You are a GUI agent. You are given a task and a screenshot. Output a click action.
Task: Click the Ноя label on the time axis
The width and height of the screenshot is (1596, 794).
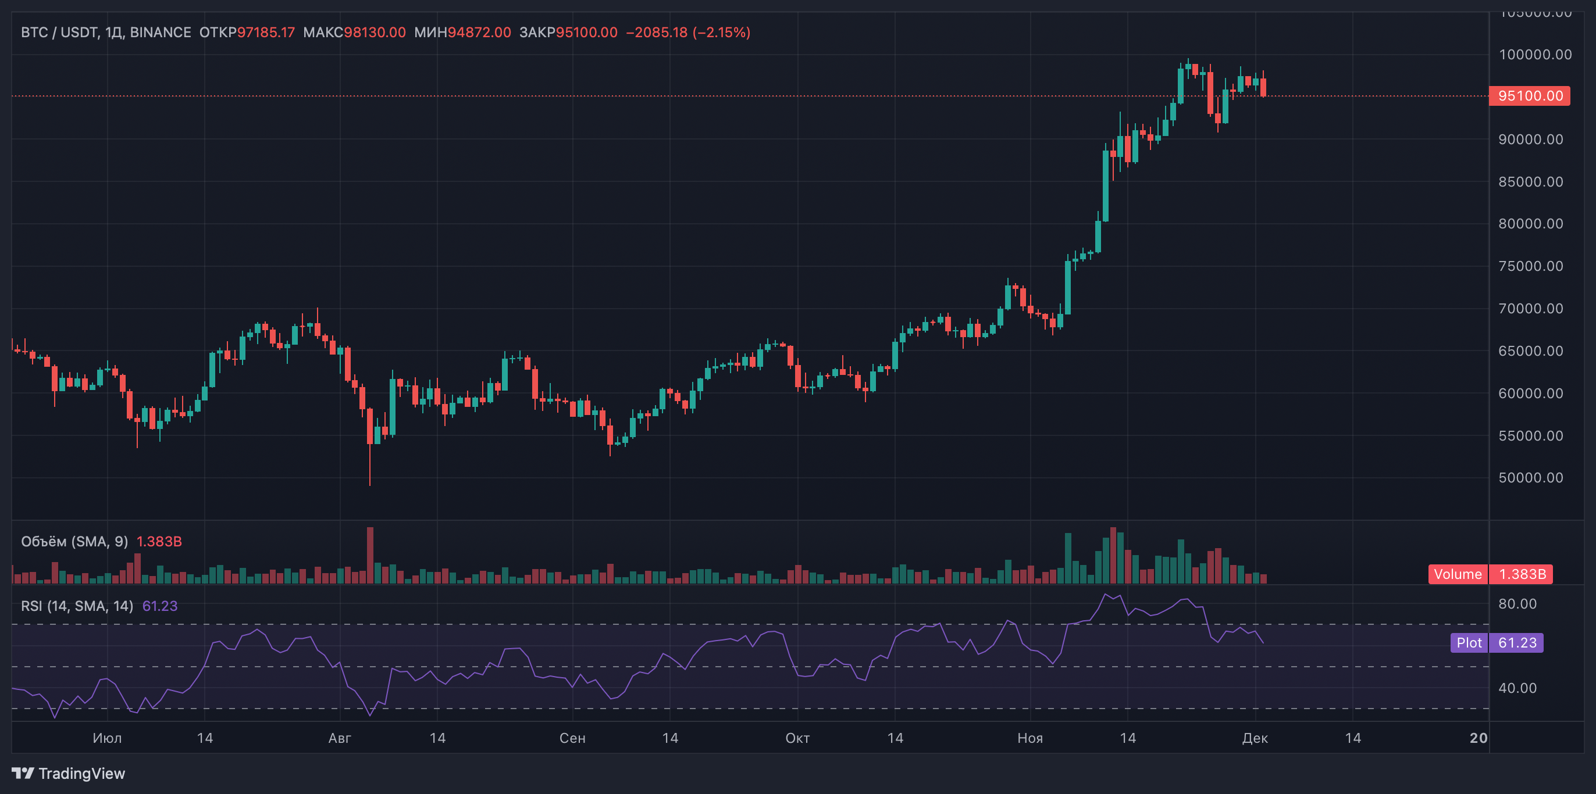point(1030,738)
